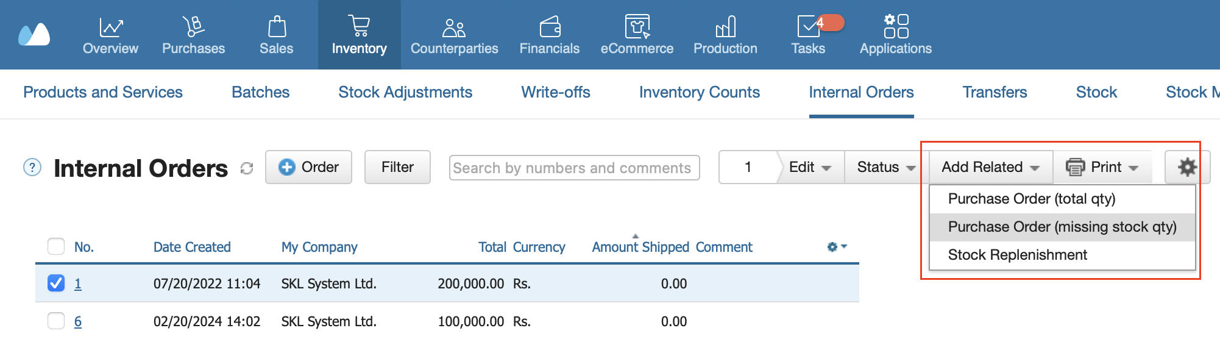Click the refresh icon beside Internal Orders
Screen dimensions: 1220x339
pos(247,168)
